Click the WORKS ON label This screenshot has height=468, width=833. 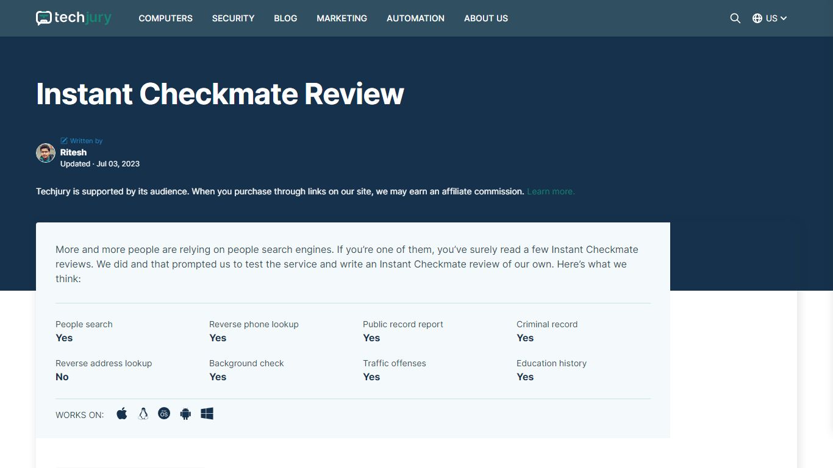pos(80,415)
